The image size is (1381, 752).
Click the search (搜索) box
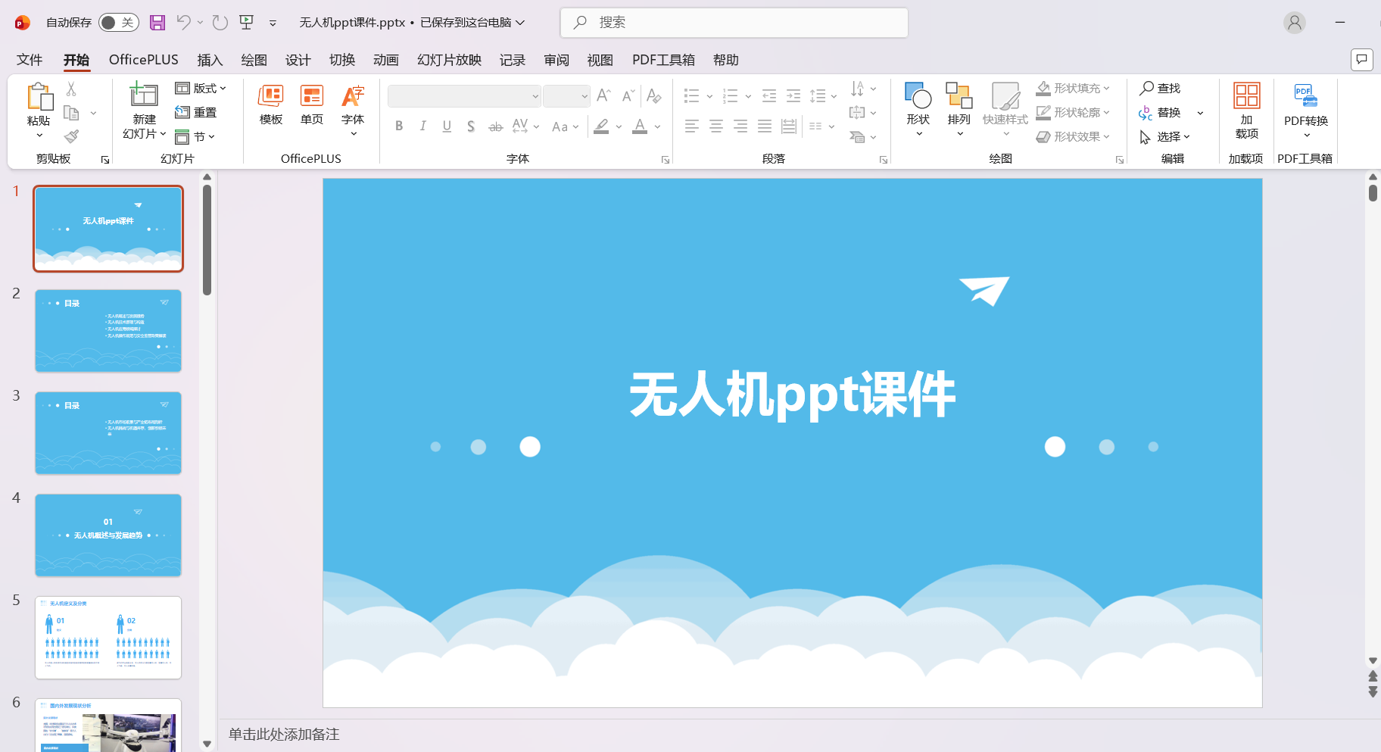734,23
